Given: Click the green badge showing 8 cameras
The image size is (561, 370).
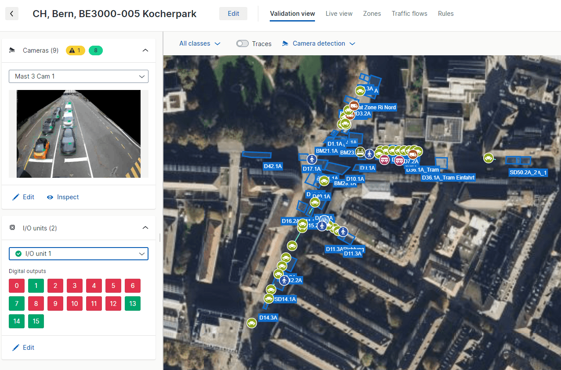Looking at the screenshot, I should [95, 50].
